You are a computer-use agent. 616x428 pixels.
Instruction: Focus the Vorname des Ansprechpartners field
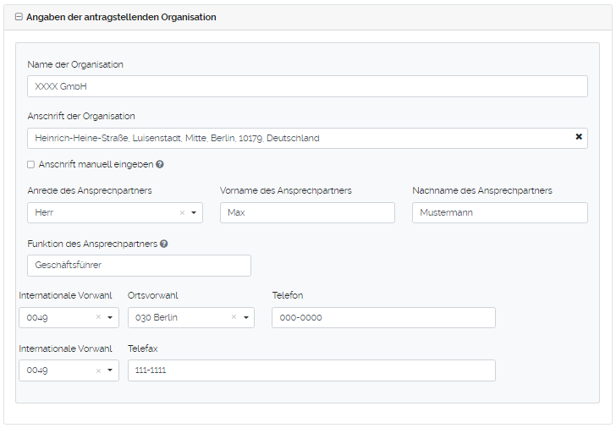point(307,213)
